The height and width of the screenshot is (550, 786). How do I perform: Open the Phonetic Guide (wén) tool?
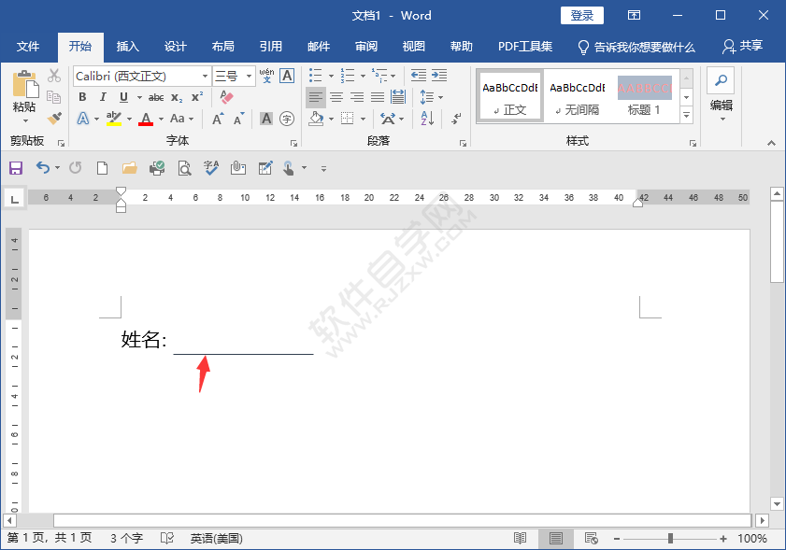pyautogui.click(x=266, y=76)
